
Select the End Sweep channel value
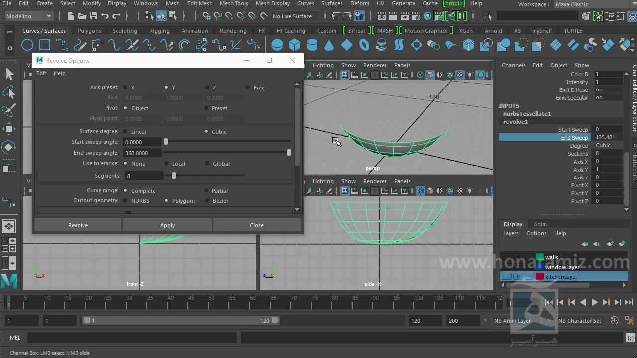point(608,138)
